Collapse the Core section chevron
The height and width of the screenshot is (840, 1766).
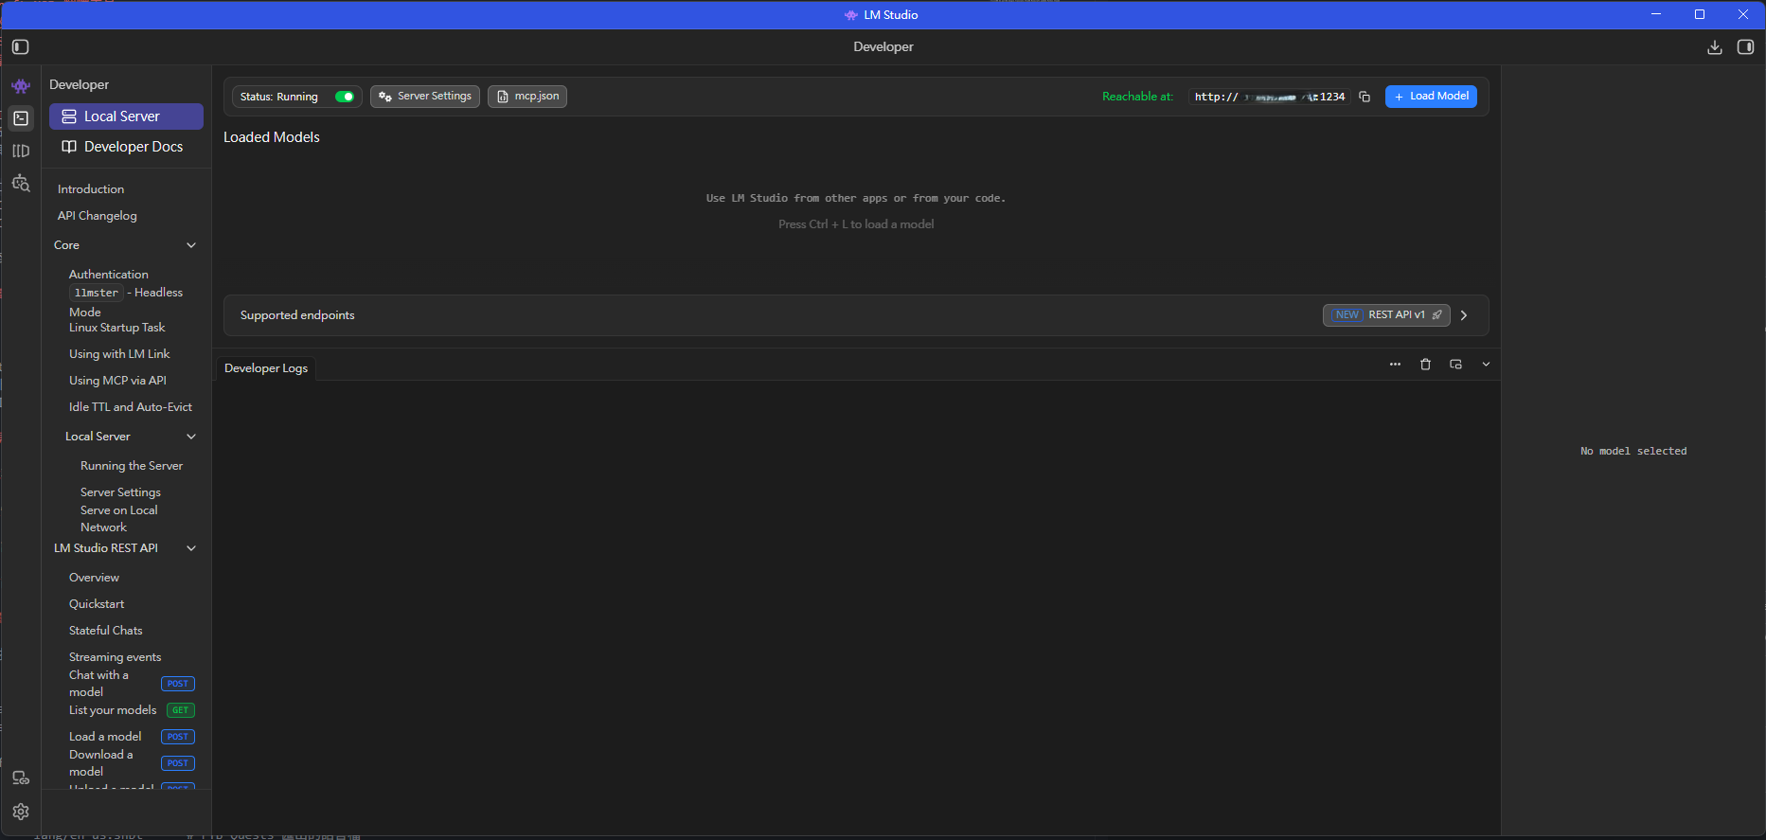tap(191, 245)
